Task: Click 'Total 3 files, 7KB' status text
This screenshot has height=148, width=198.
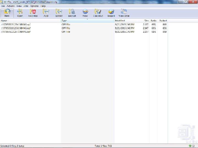Action: pos(103,146)
